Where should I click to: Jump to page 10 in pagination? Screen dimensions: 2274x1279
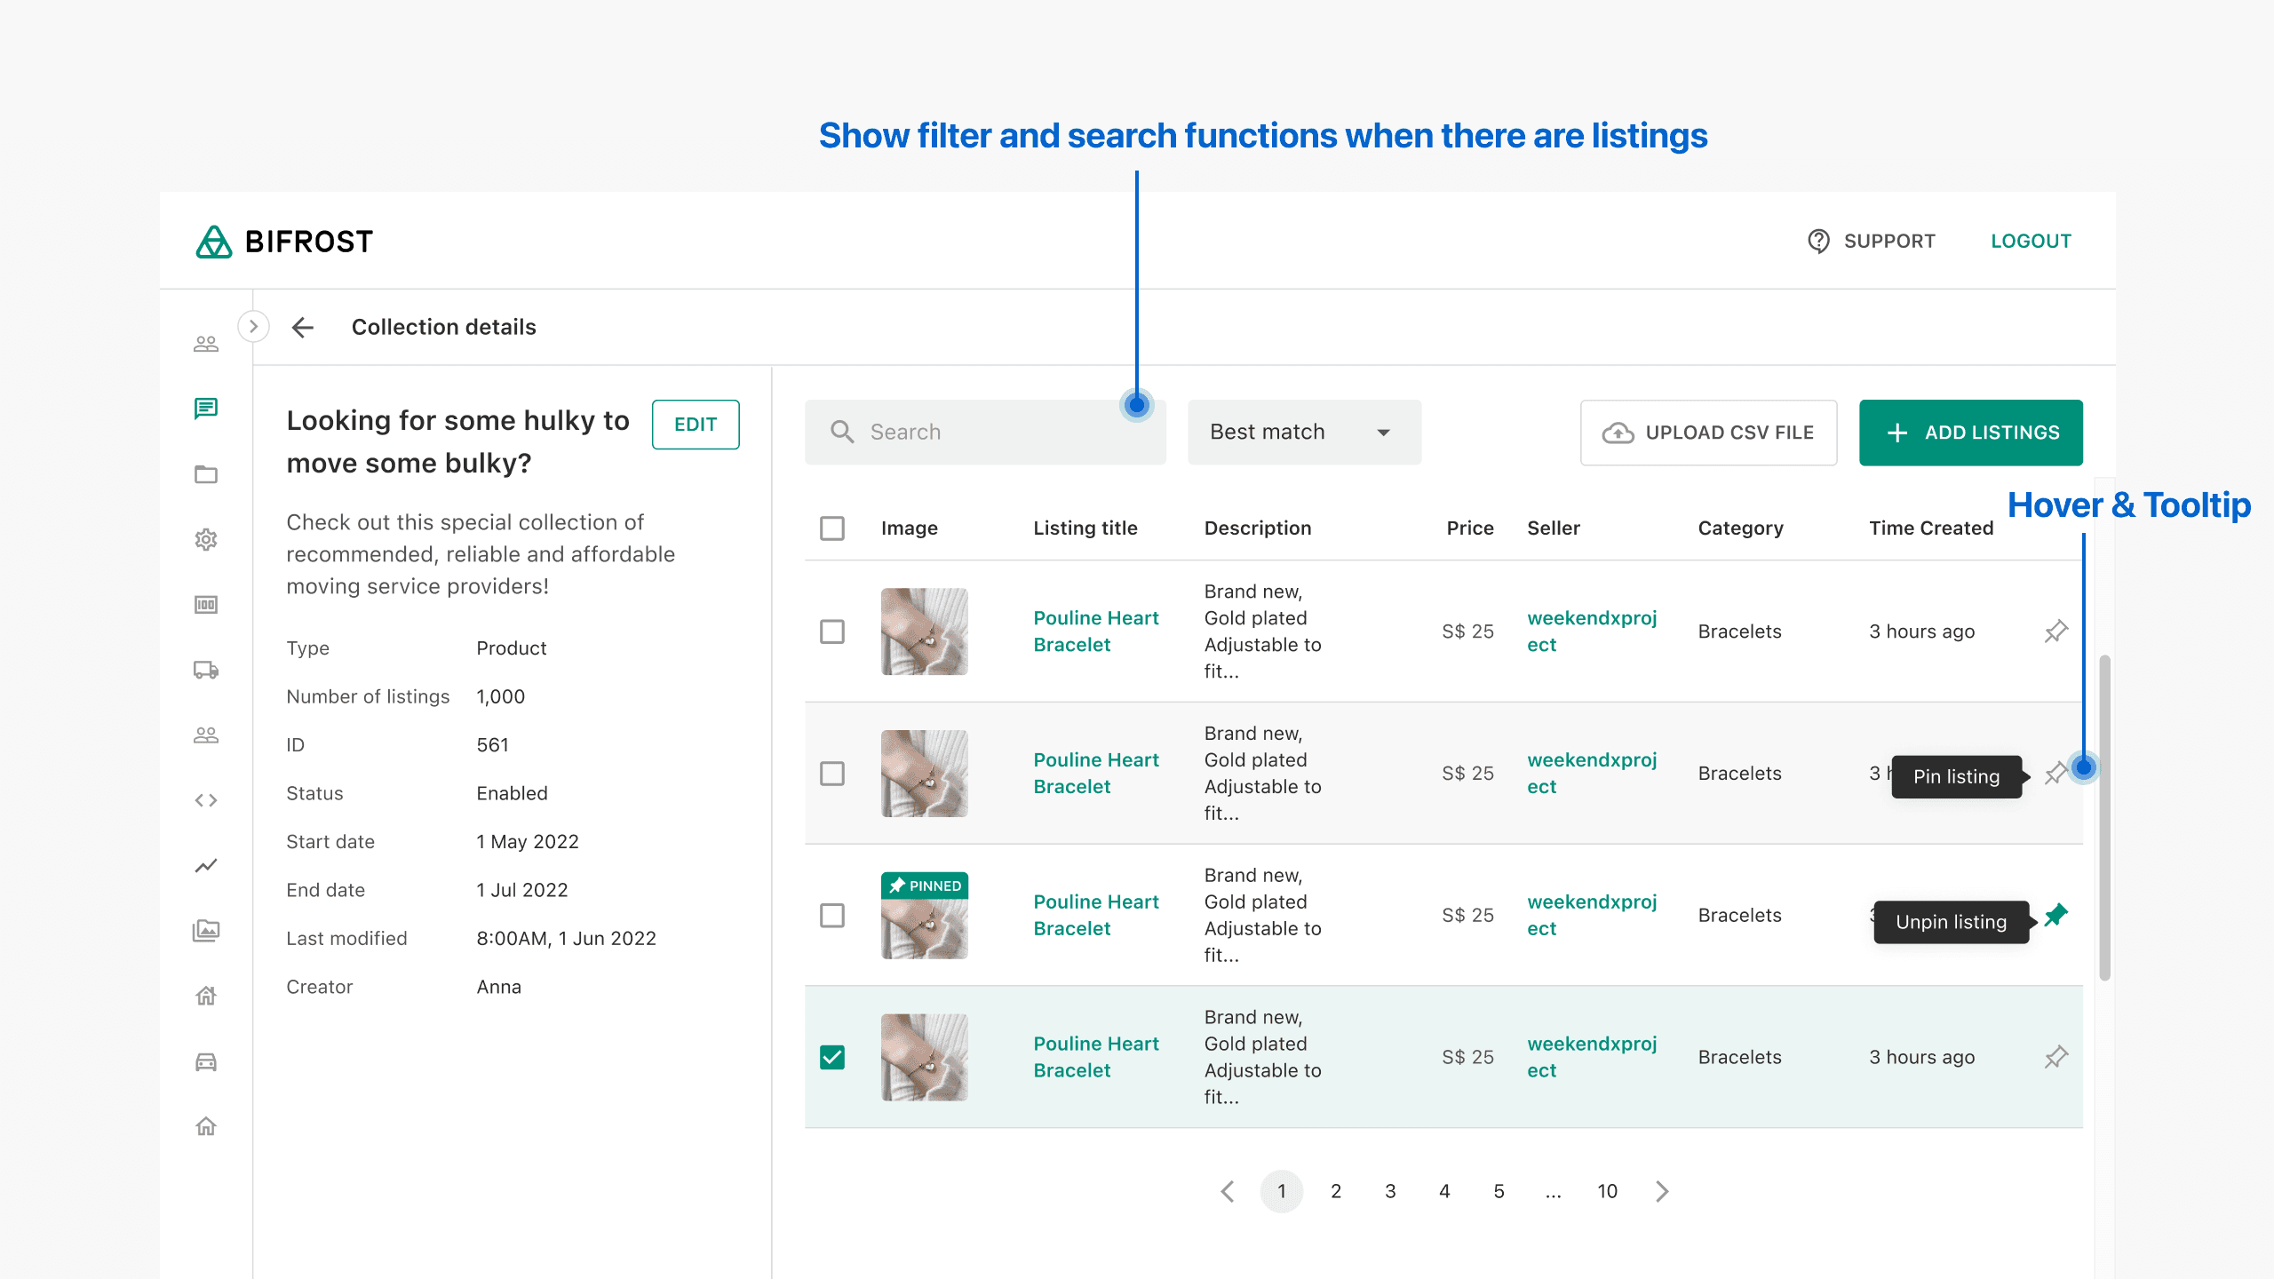[x=1607, y=1191]
